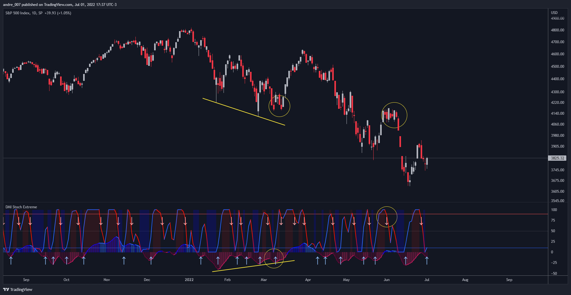This screenshot has height=295, width=571.
Task: Click the 3605.00 price axis label
Action: [x=557, y=191]
